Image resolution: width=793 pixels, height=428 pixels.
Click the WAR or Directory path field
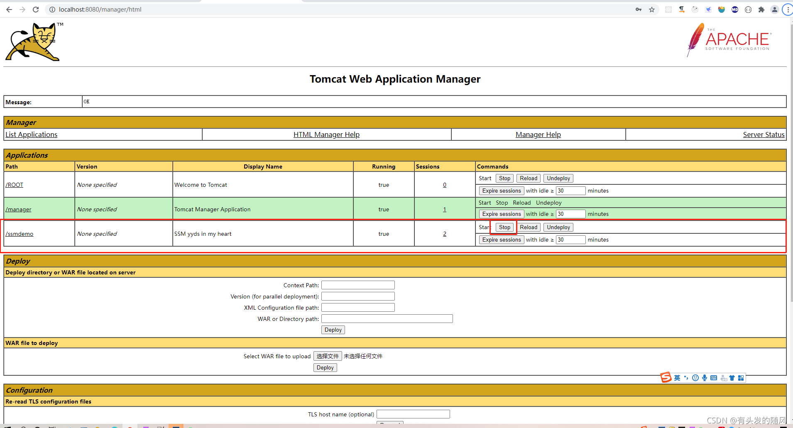387,319
